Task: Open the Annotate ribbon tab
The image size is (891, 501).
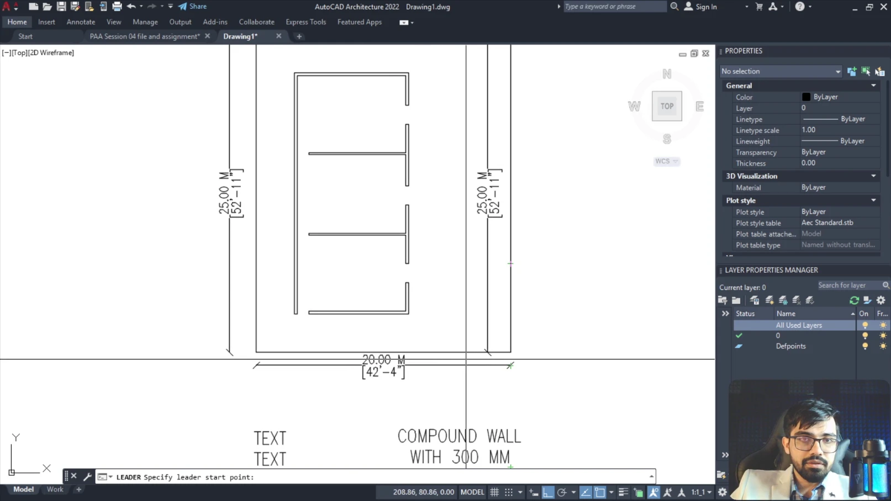Action: coord(81,22)
